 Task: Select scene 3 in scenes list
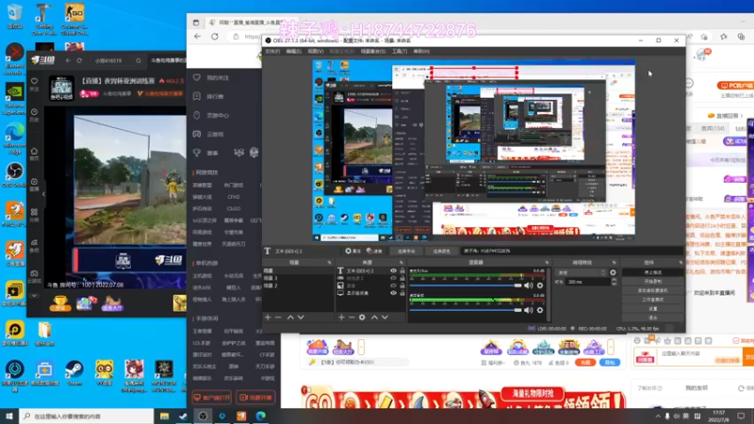pos(298,278)
